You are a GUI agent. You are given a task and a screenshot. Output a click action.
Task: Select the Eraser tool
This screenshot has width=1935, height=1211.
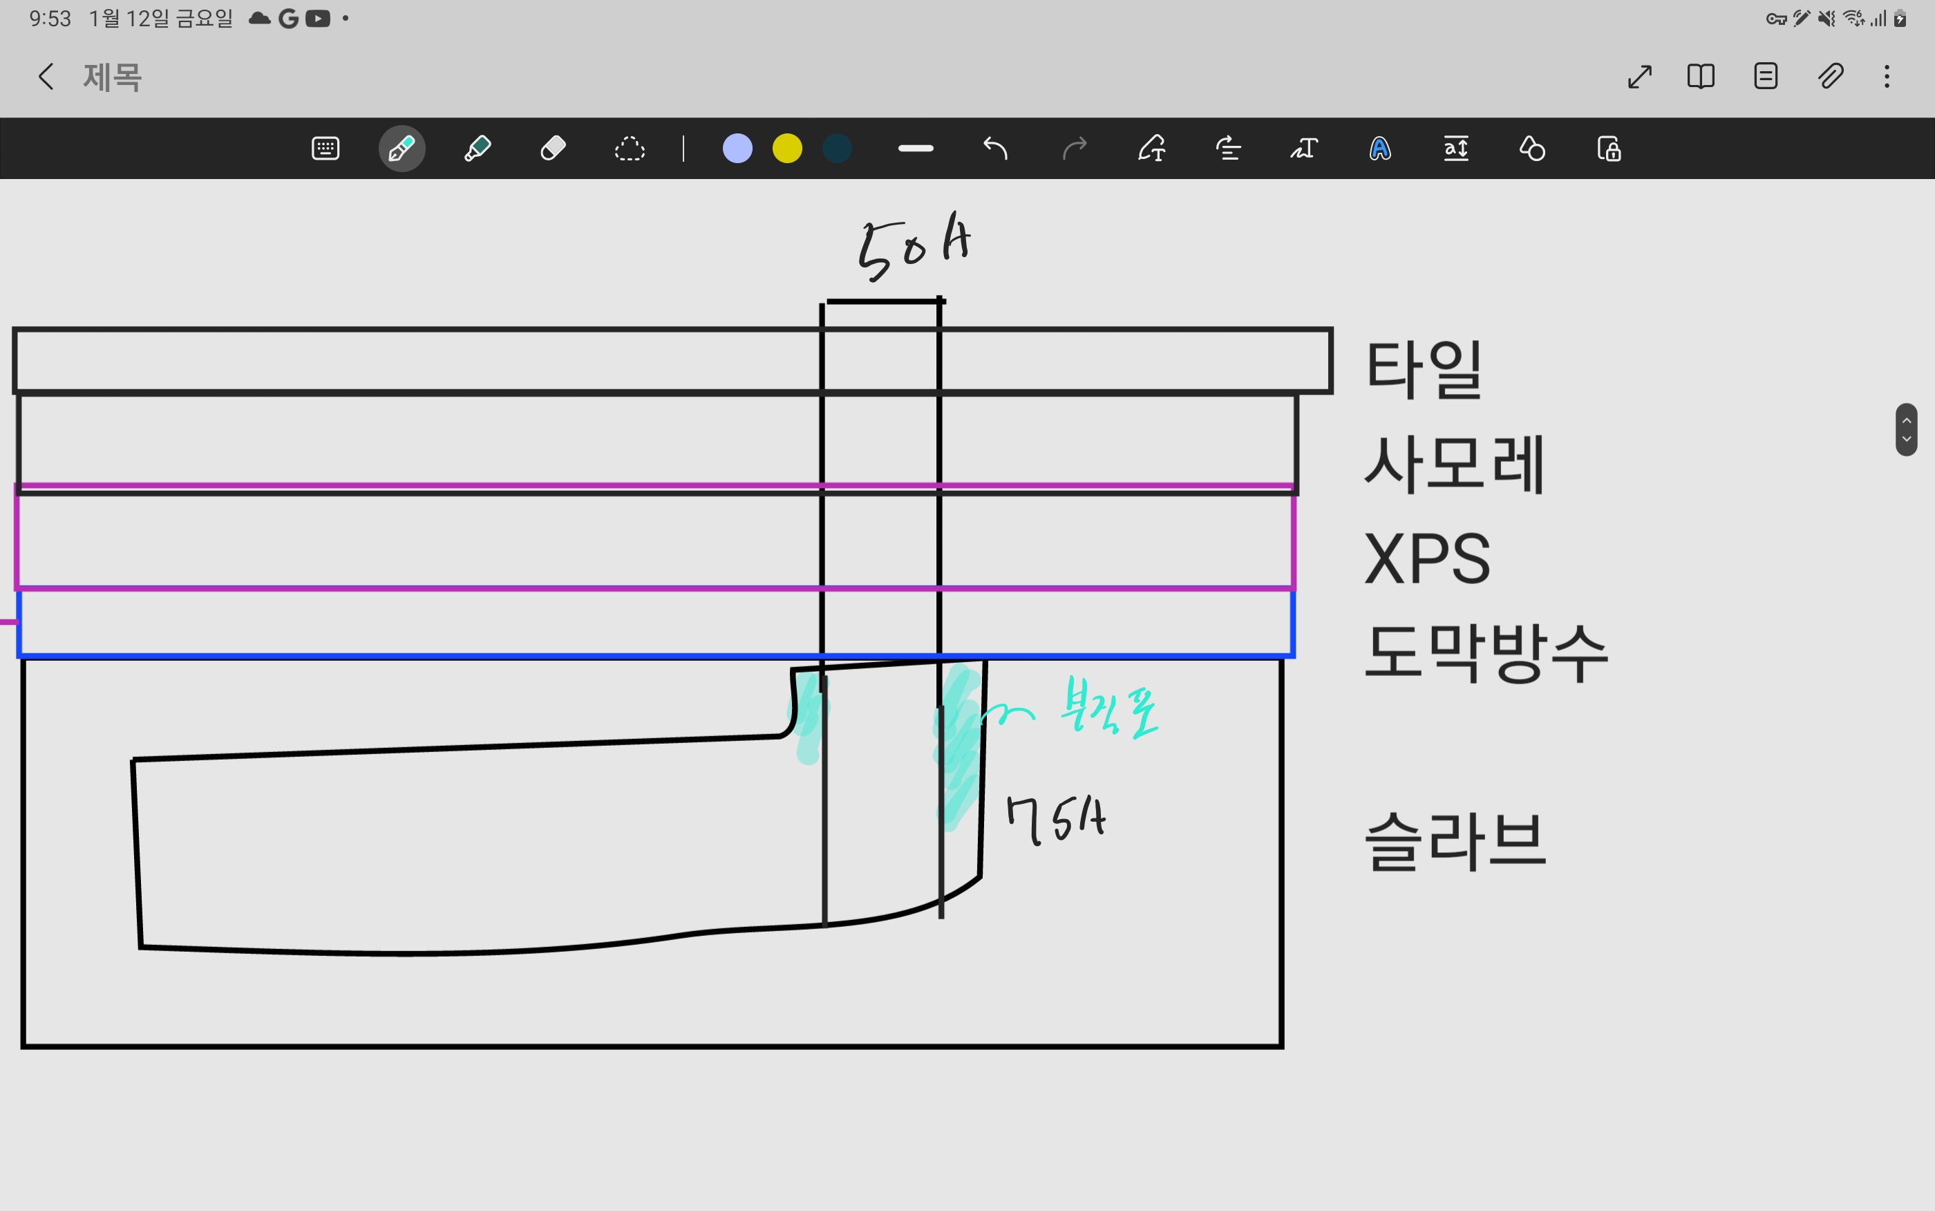[x=553, y=149]
